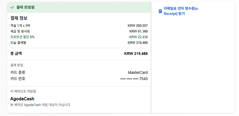
Task: Click the 카드 종류 label
Action: (18, 72)
